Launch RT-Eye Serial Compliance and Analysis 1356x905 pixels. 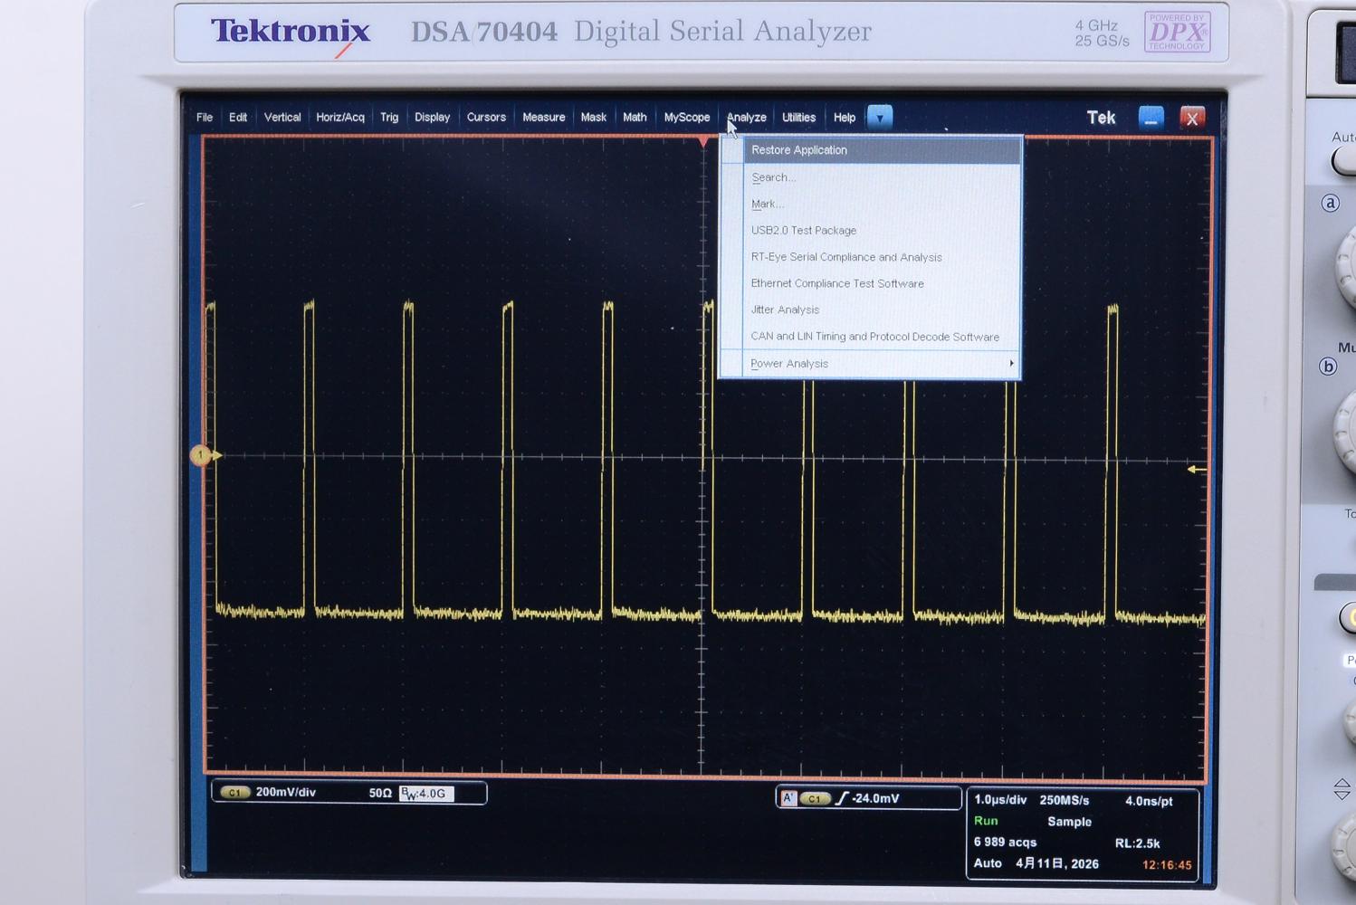click(x=883, y=257)
